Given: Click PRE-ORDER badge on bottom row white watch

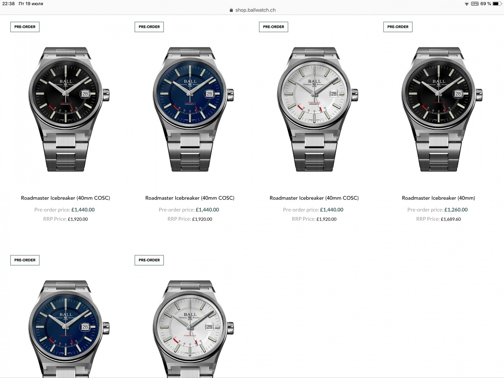Looking at the screenshot, I should click(x=149, y=260).
